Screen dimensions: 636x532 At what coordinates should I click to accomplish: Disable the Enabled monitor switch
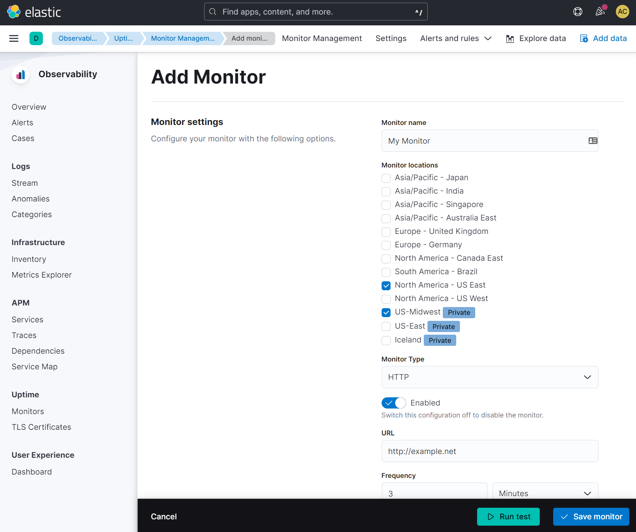(x=394, y=403)
